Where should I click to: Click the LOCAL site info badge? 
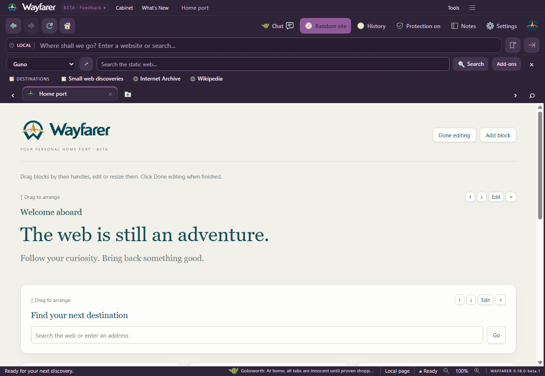[x=21, y=46]
